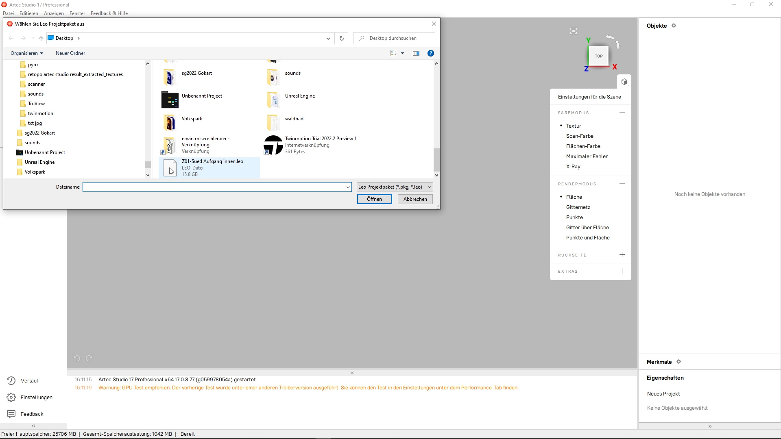Screen dimensions: 781x439
Task: Open the Editieren menu
Action: [x=29, y=13]
